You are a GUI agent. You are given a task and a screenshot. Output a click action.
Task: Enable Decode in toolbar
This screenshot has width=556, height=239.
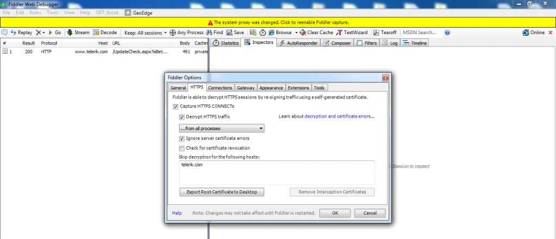(105, 33)
